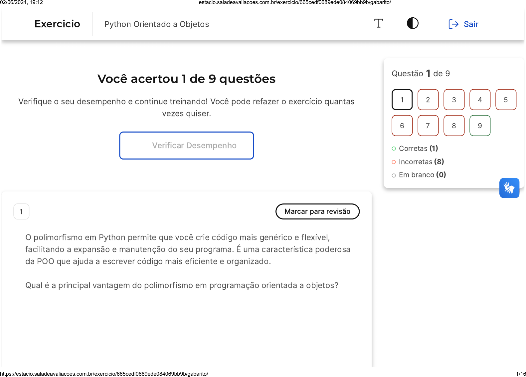Click the Sair link
526x377 pixels.
coord(471,24)
